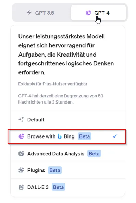Click the Beta badge next to Plugins
The height and width of the screenshot is (203, 136).
[55, 170]
